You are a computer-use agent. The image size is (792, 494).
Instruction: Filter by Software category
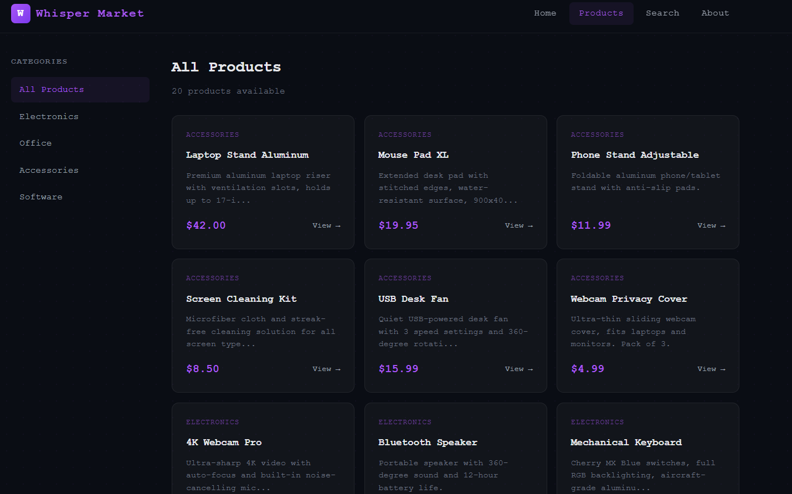click(80, 197)
